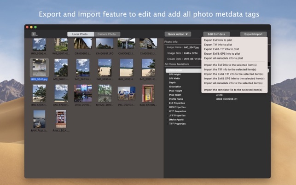Select the CIMG0682 thumbnail

127,44
